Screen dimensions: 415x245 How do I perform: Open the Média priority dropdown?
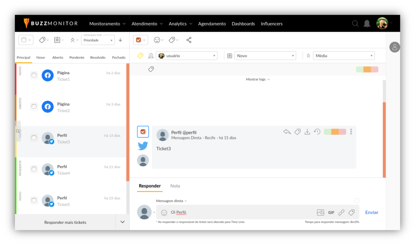pos(343,56)
